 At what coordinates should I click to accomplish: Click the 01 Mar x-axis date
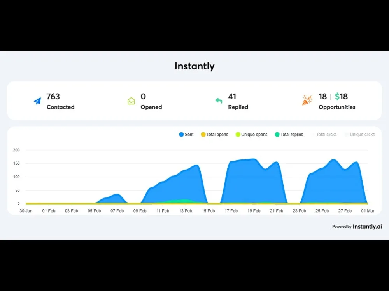tap(368, 211)
